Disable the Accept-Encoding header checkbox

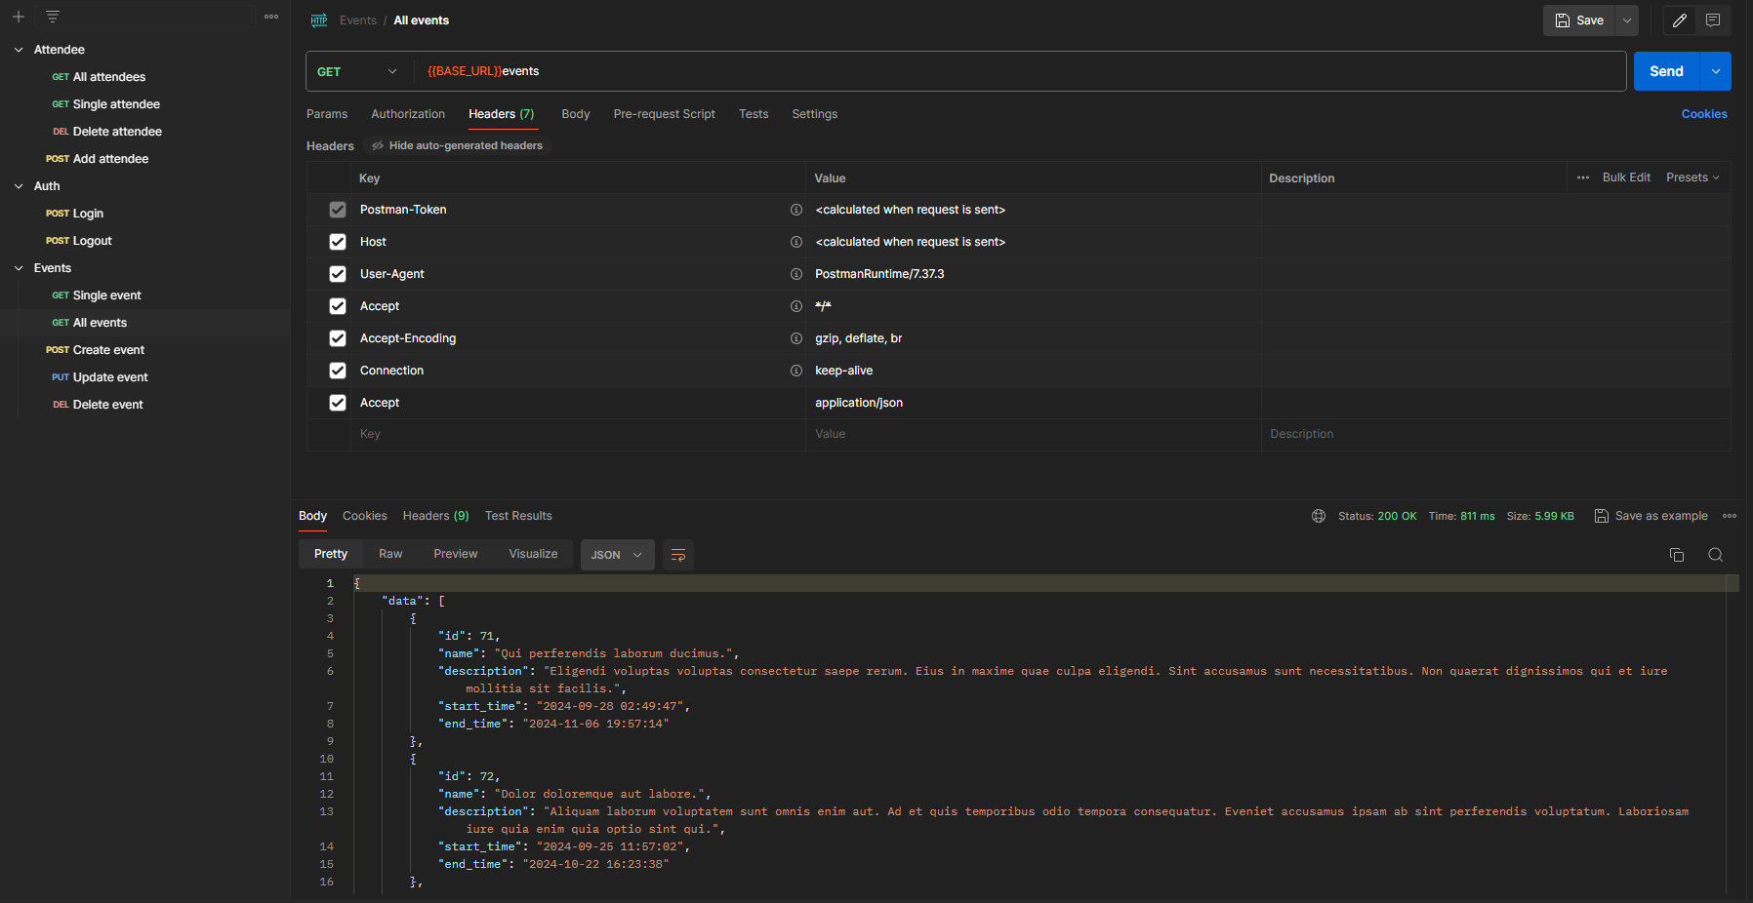tap(338, 338)
